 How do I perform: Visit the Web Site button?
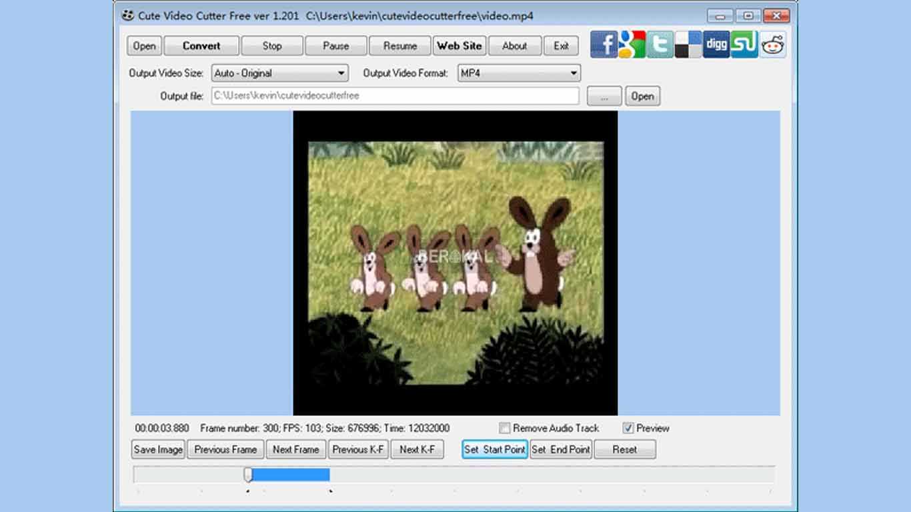(x=460, y=46)
